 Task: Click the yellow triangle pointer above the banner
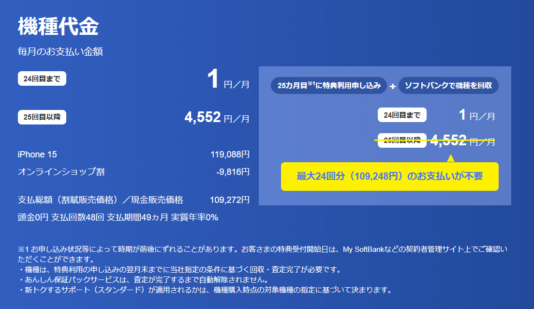pyautogui.click(x=451, y=158)
